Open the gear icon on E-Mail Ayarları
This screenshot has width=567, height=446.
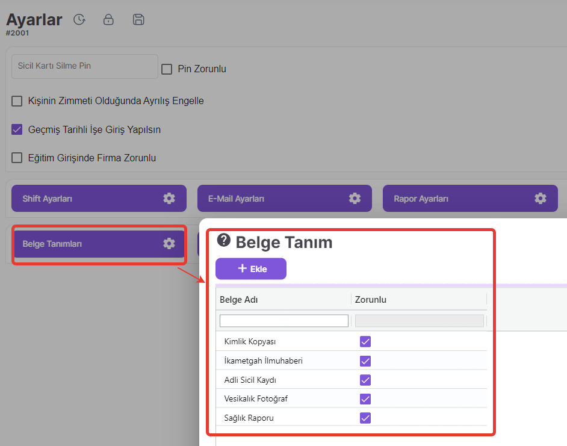(355, 199)
